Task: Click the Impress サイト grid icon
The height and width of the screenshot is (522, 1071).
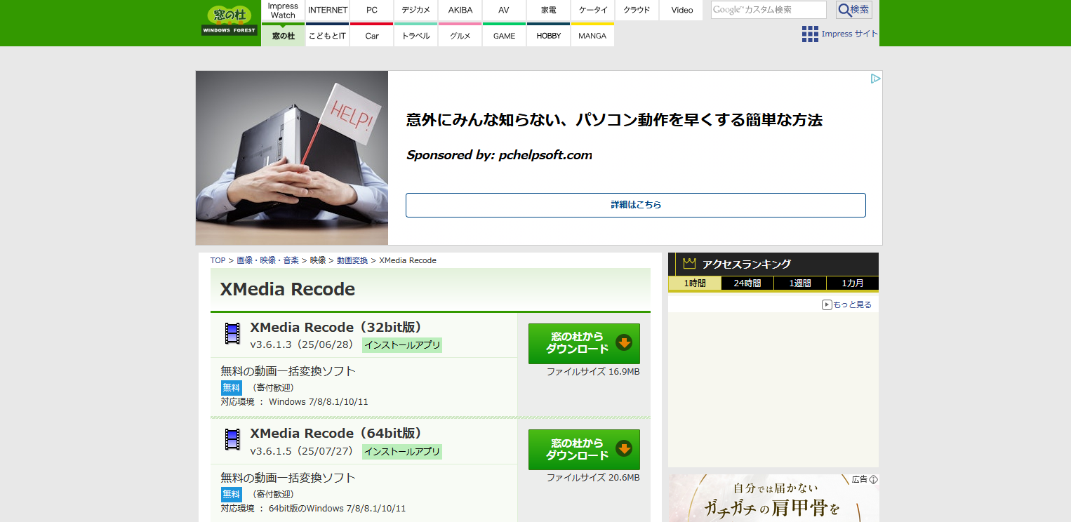Action: pyautogui.click(x=810, y=34)
